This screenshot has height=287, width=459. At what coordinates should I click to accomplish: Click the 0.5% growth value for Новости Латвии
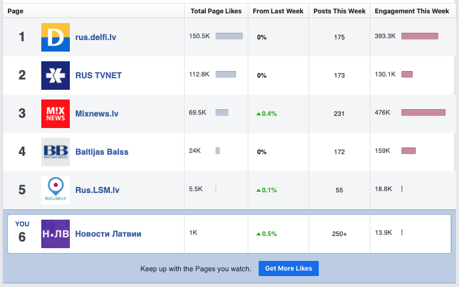(267, 234)
